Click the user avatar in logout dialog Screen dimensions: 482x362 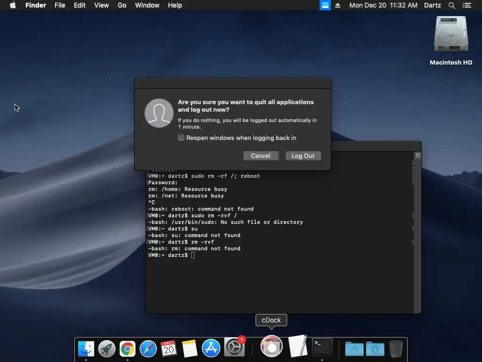[x=159, y=113]
